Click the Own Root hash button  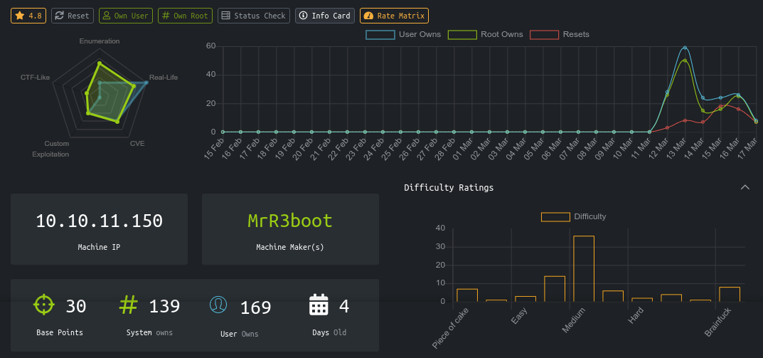(x=184, y=16)
